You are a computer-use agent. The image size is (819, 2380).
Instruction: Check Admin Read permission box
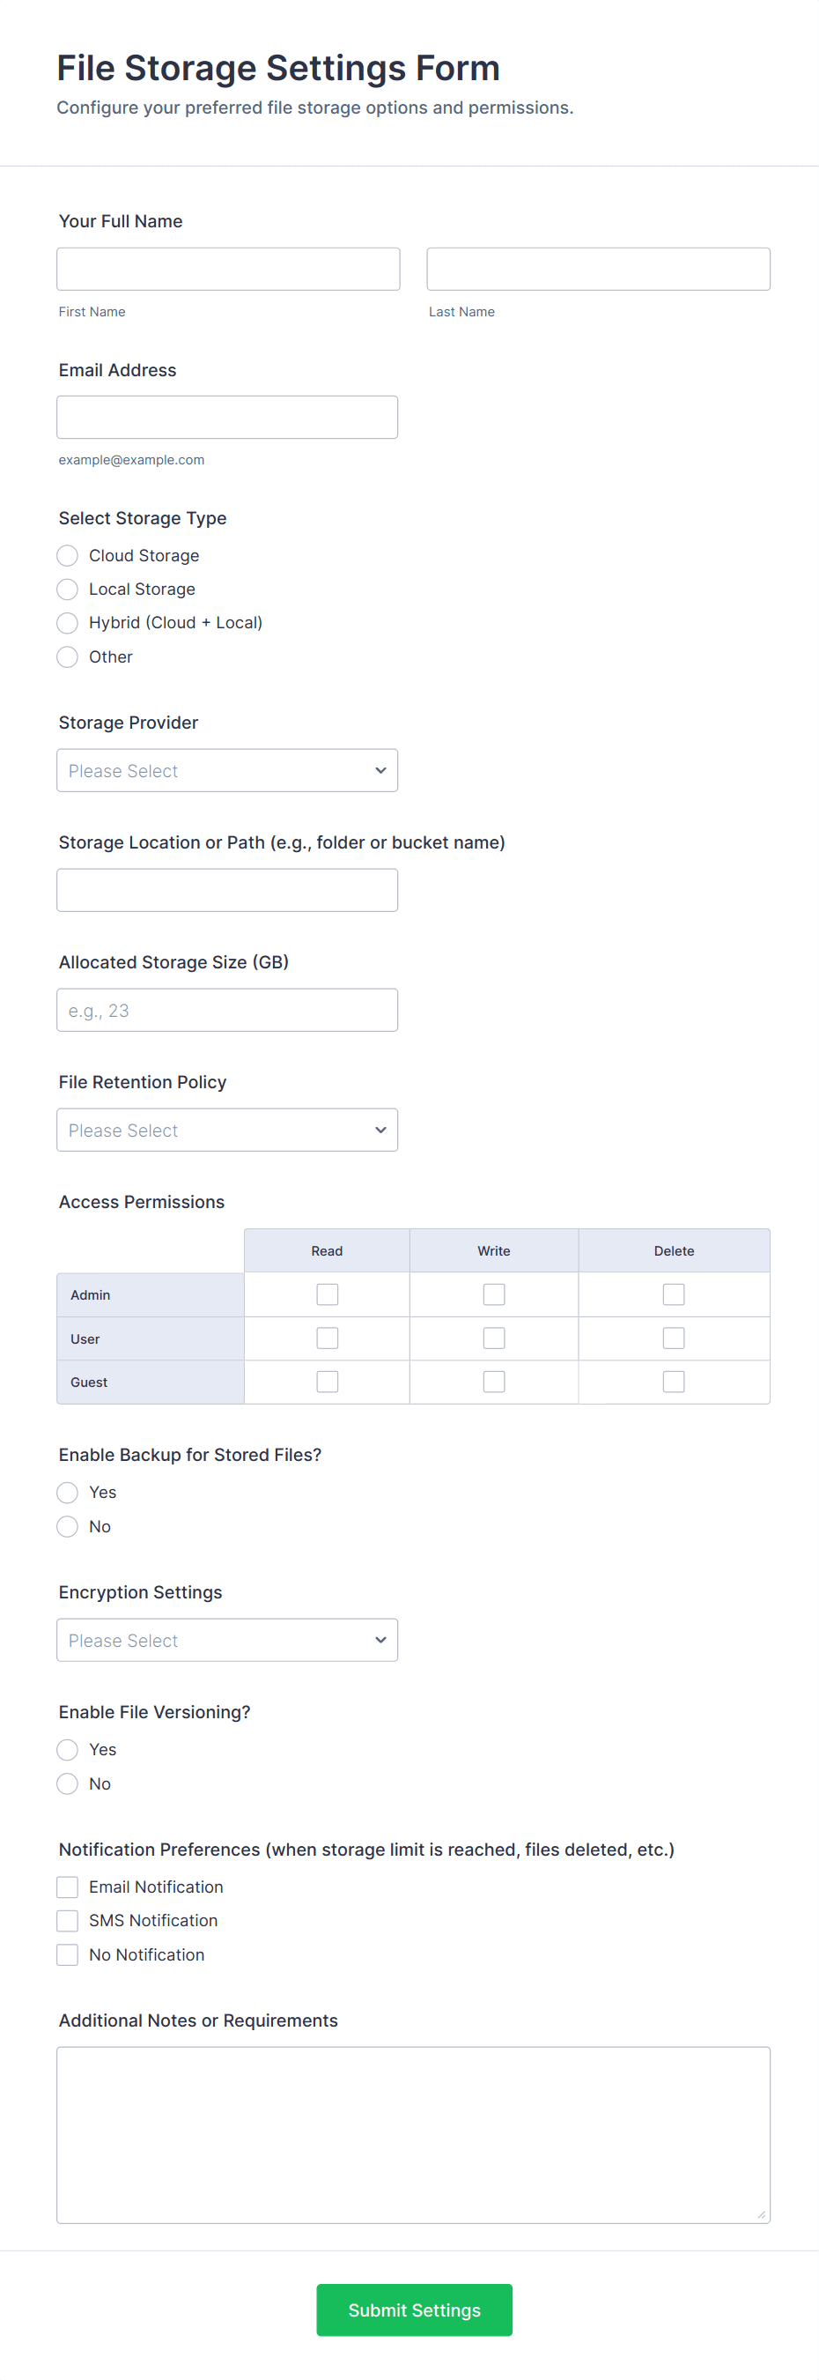[x=327, y=1294]
